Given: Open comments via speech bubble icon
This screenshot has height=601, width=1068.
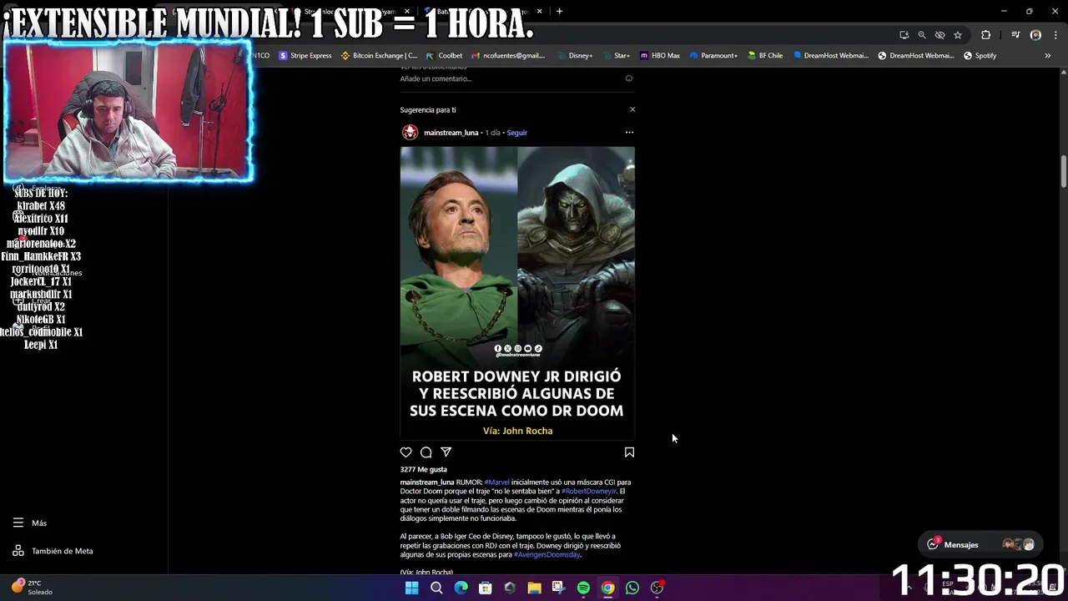Looking at the screenshot, I should [426, 452].
